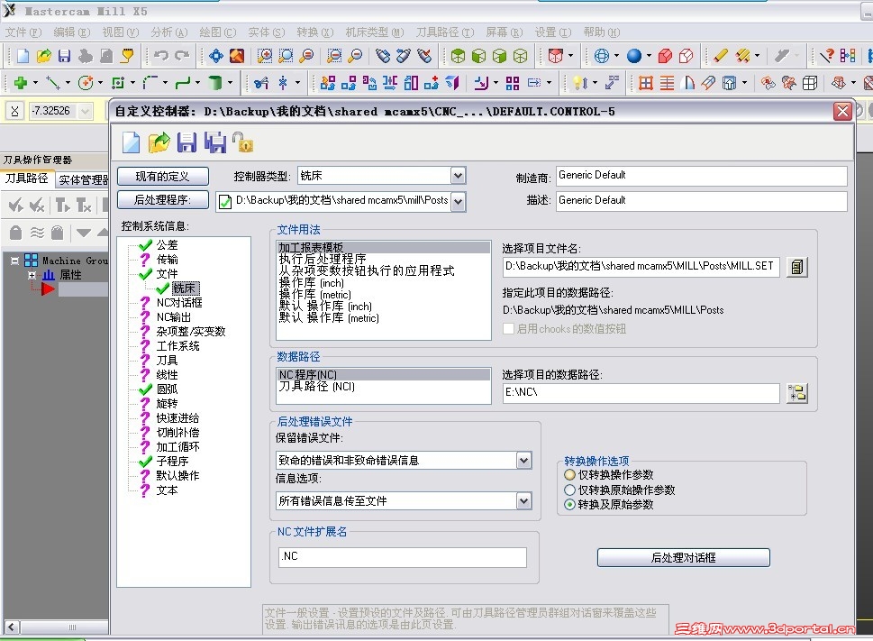Expand the 属性 tree node
This screenshot has width=873, height=641.
(32, 275)
